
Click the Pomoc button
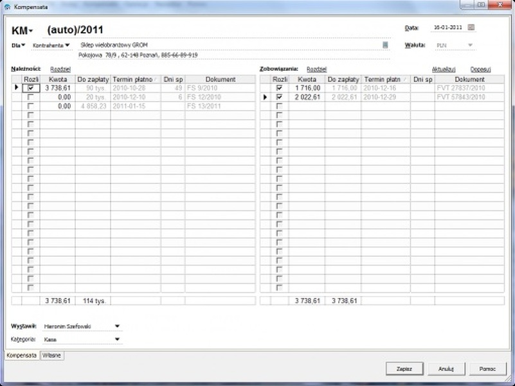point(486,369)
